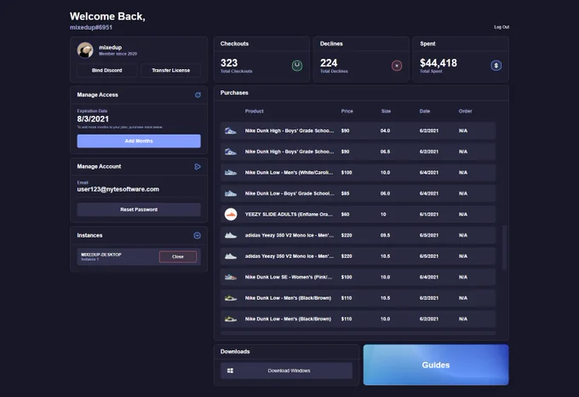579x397 pixels.
Task: Open the Guides panel
Action: click(436, 365)
